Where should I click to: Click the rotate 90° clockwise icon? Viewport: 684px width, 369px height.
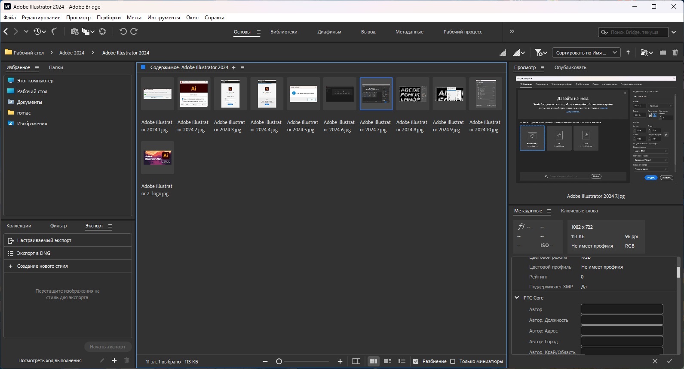coord(134,31)
